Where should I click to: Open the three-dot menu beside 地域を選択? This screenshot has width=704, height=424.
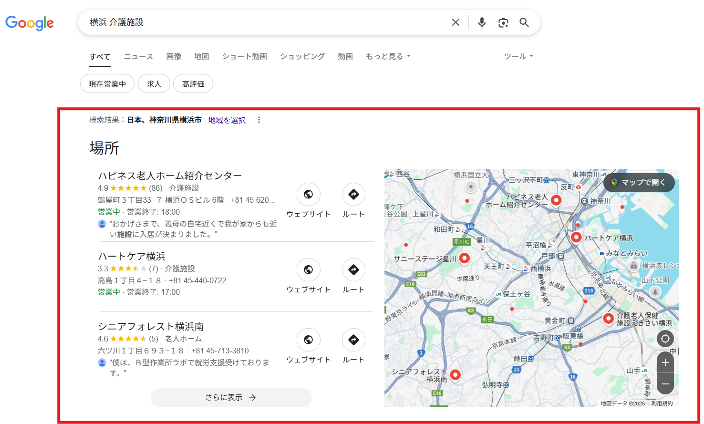point(259,120)
